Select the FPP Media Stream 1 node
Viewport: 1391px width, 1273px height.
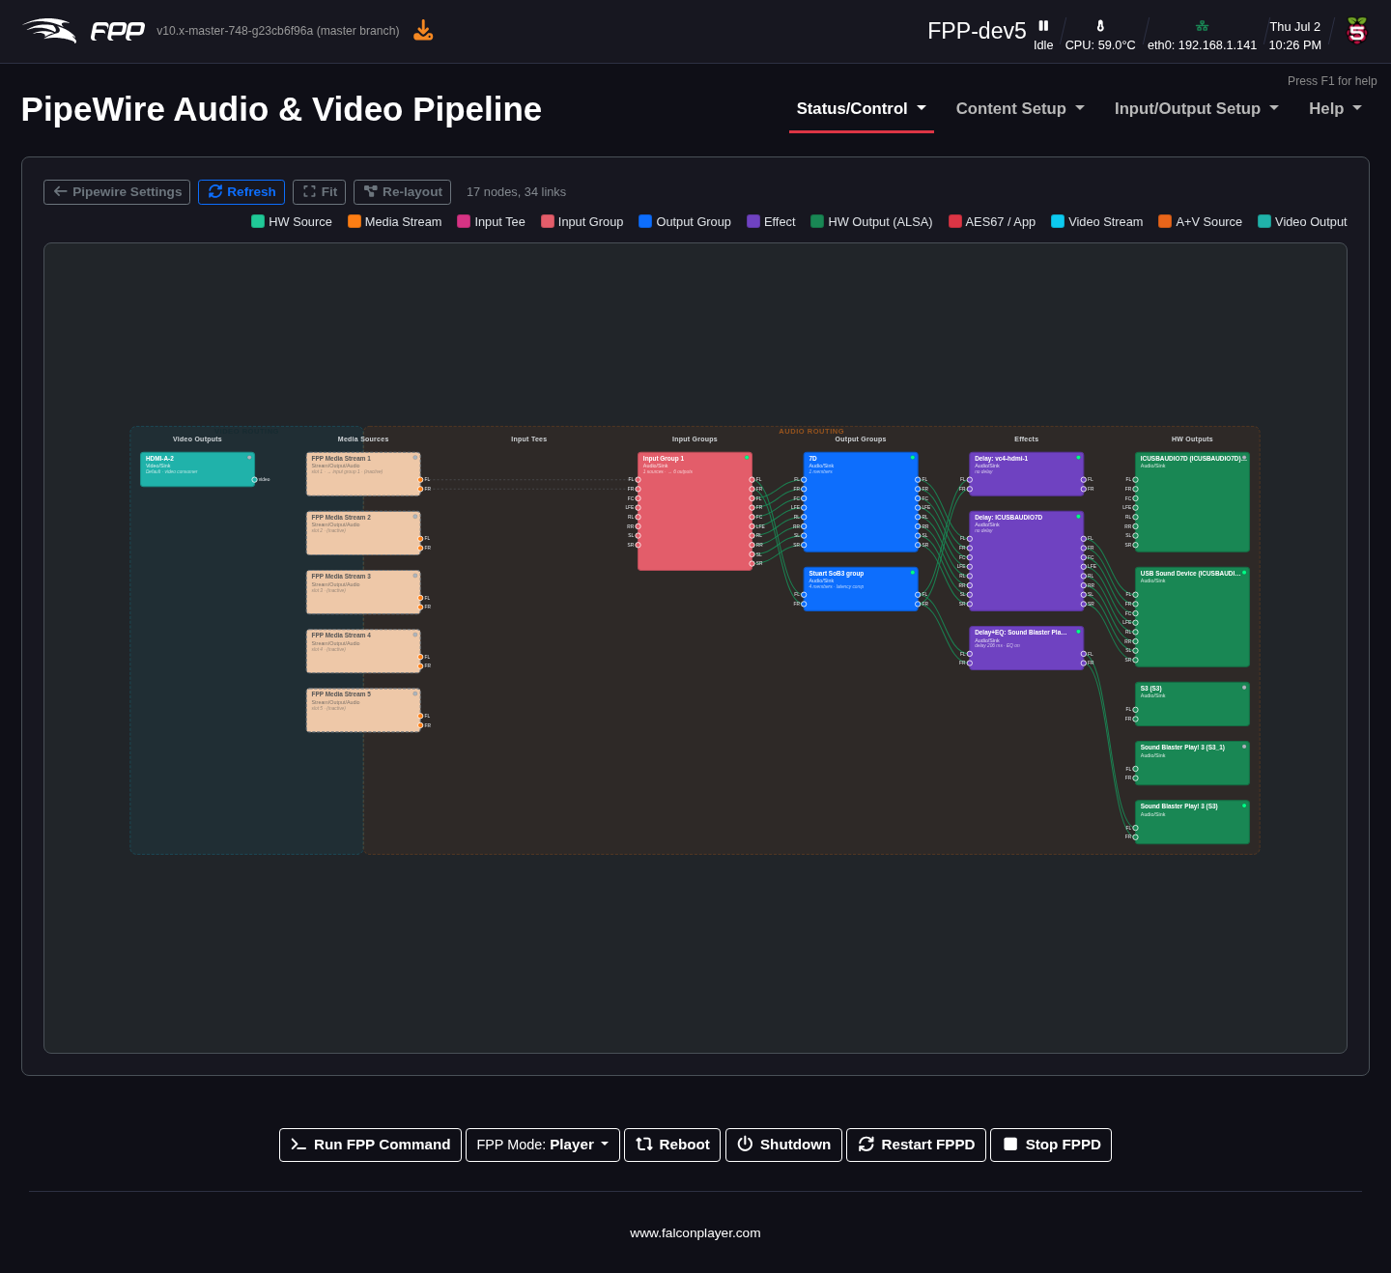(x=363, y=474)
